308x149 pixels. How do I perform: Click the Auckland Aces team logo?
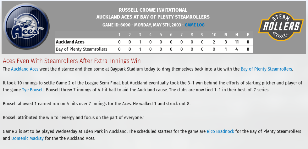(26, 26)
